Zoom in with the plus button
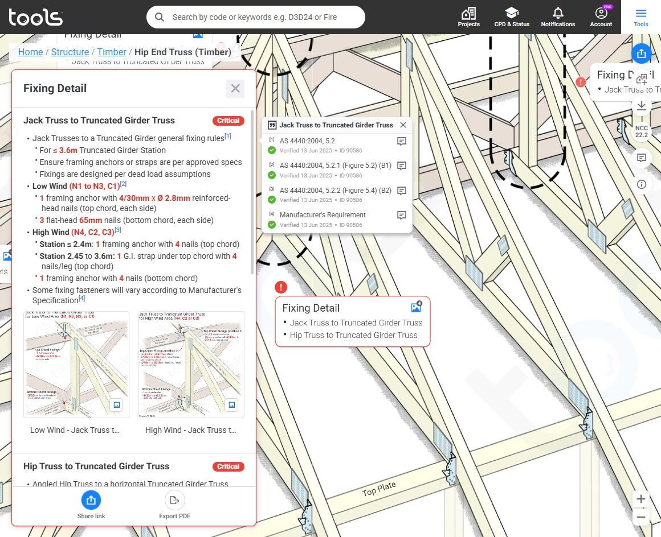661x537 pixels. (x=641, y=499)
